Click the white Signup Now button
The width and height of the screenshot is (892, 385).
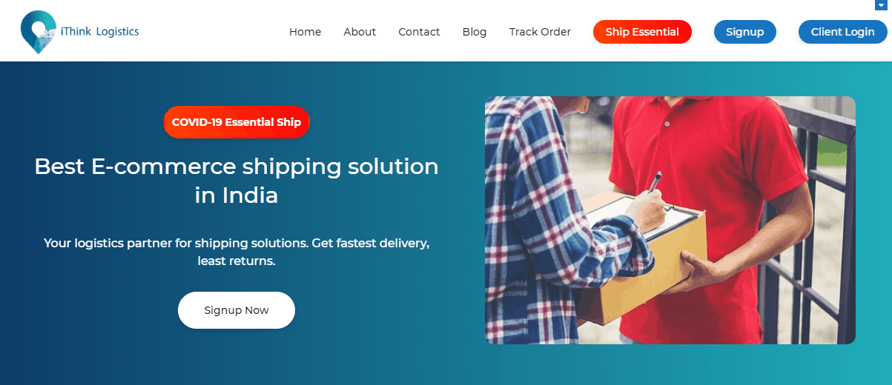237,310
